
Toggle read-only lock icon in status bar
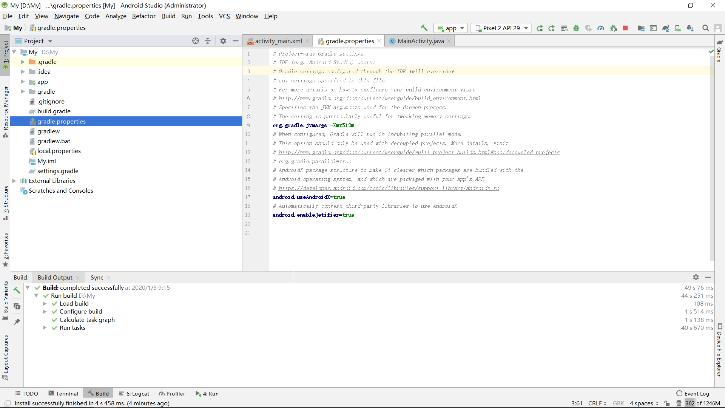point(667,403)
